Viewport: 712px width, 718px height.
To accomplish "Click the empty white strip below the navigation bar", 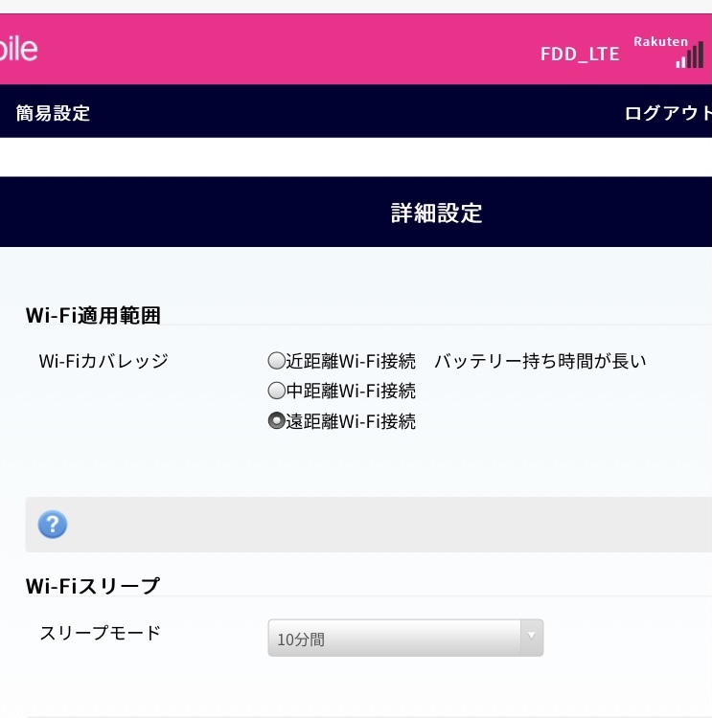I will coord(356,157).
